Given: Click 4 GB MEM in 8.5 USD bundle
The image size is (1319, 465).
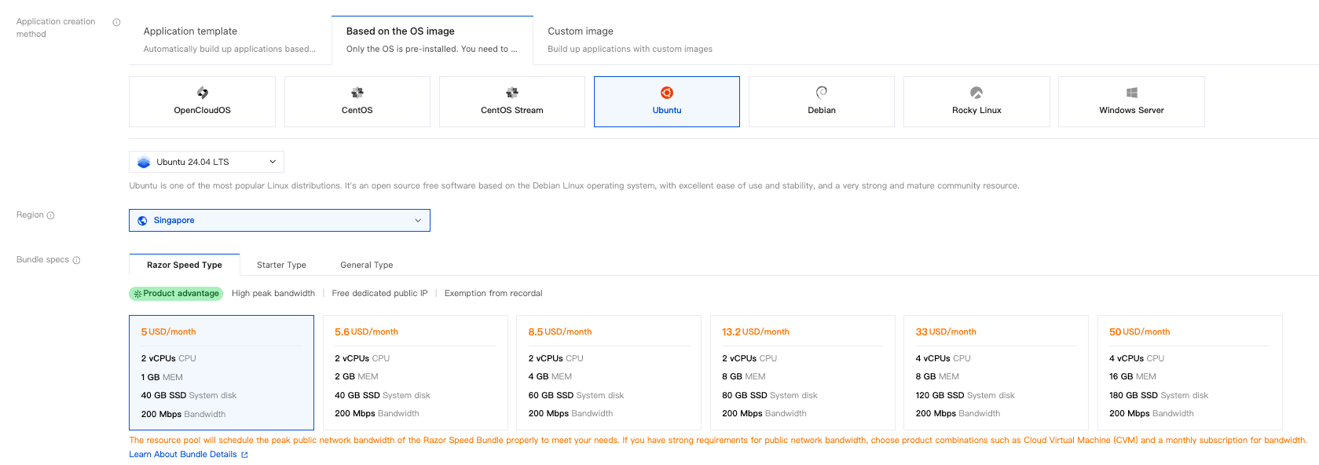Looking at the screenshot, I should pyautogui.click(x=550, y=377).
